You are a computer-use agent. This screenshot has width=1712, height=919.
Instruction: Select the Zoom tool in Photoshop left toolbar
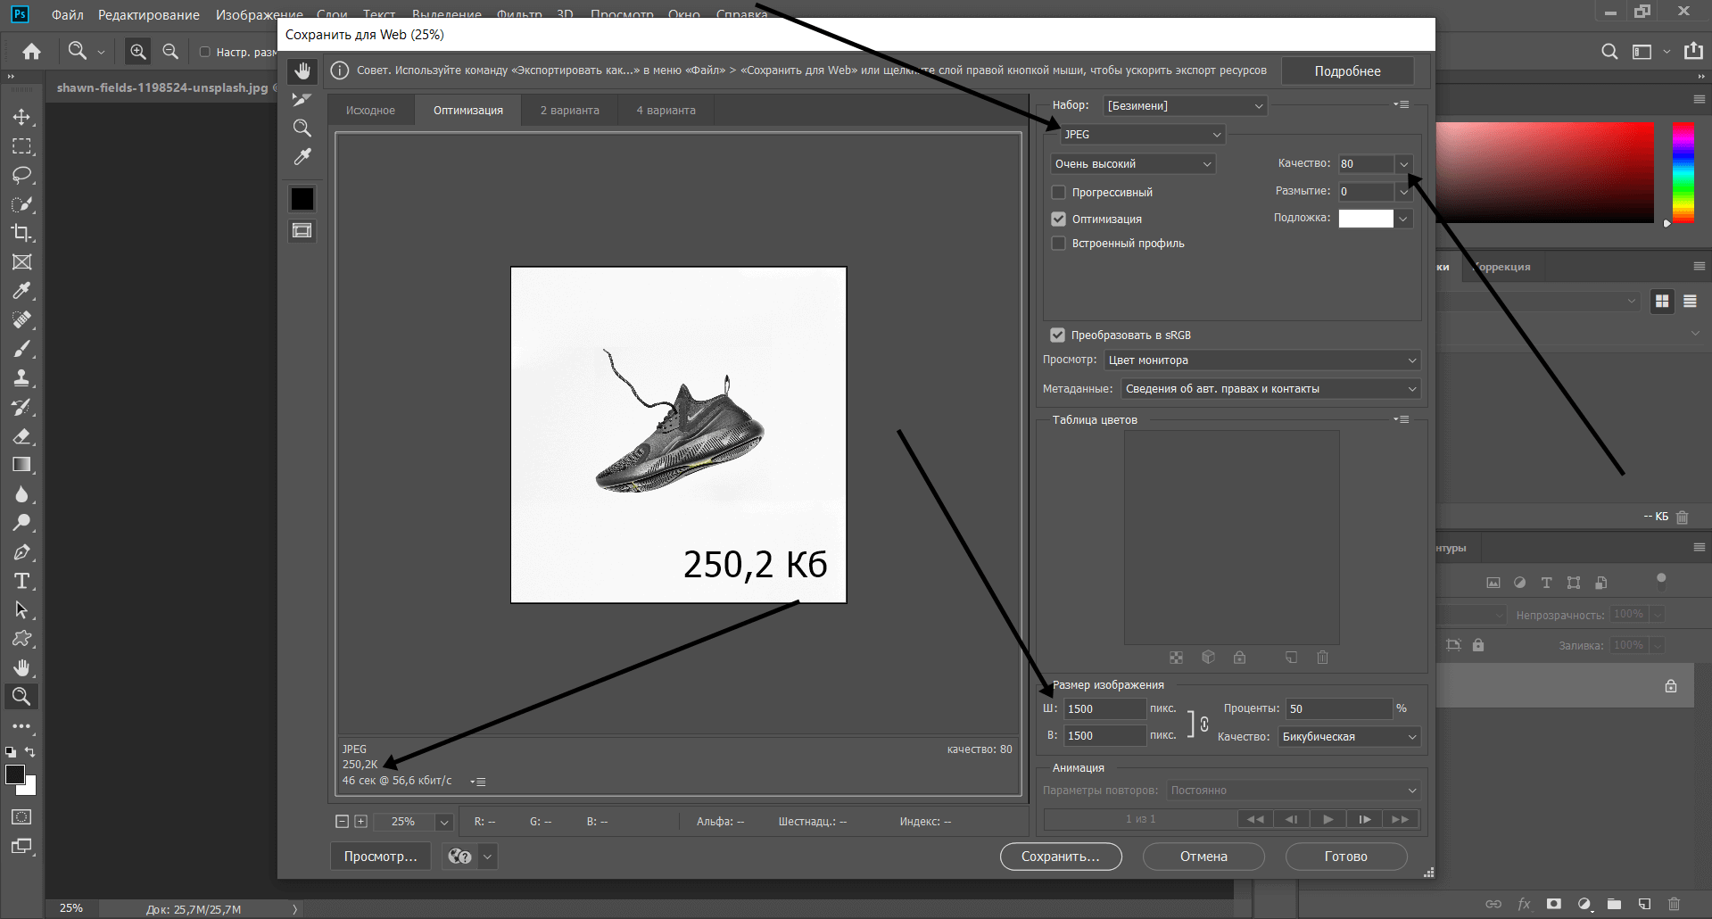point(22,696)
